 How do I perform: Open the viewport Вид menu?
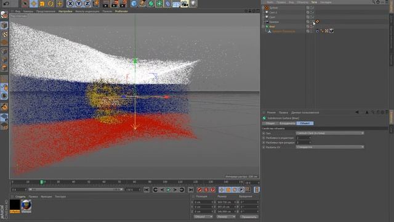pos(18,11)
